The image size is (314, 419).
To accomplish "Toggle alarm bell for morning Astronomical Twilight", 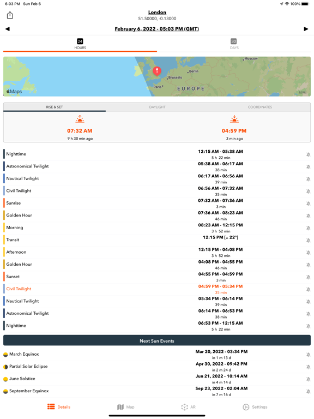I will 308,167.
